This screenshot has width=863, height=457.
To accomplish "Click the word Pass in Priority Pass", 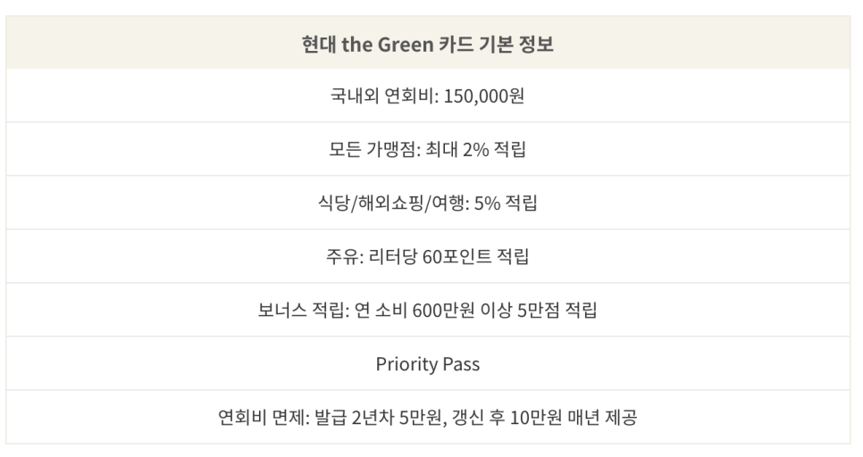I will (x=461, y=363).
